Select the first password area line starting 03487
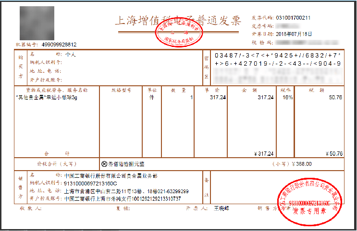Viewport: 357px width, 231px height. click(x=278, y=56)
